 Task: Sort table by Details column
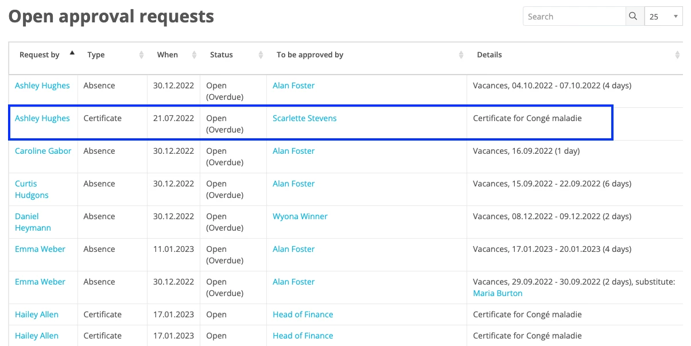pyautogui.click(x=575, y=55)
